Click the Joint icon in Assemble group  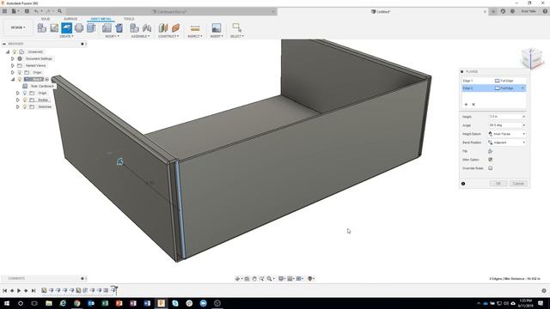click(147, 27)
